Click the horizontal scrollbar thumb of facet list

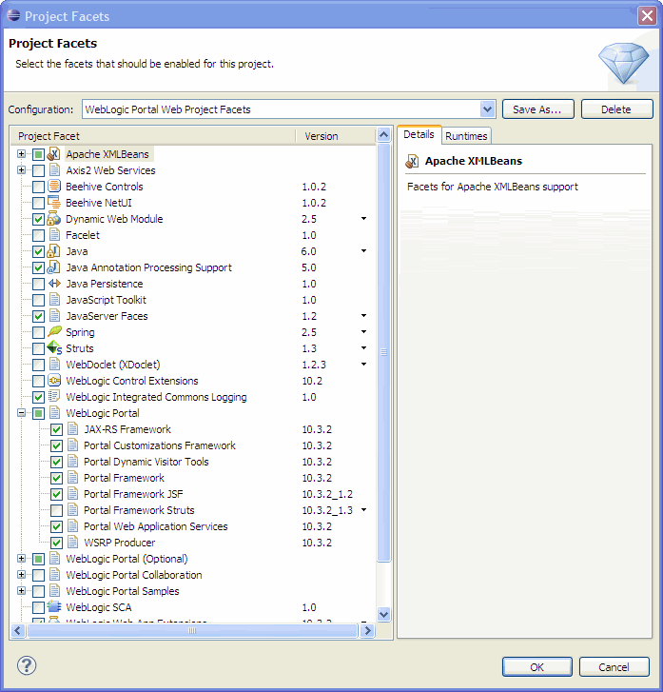point(192,630)
